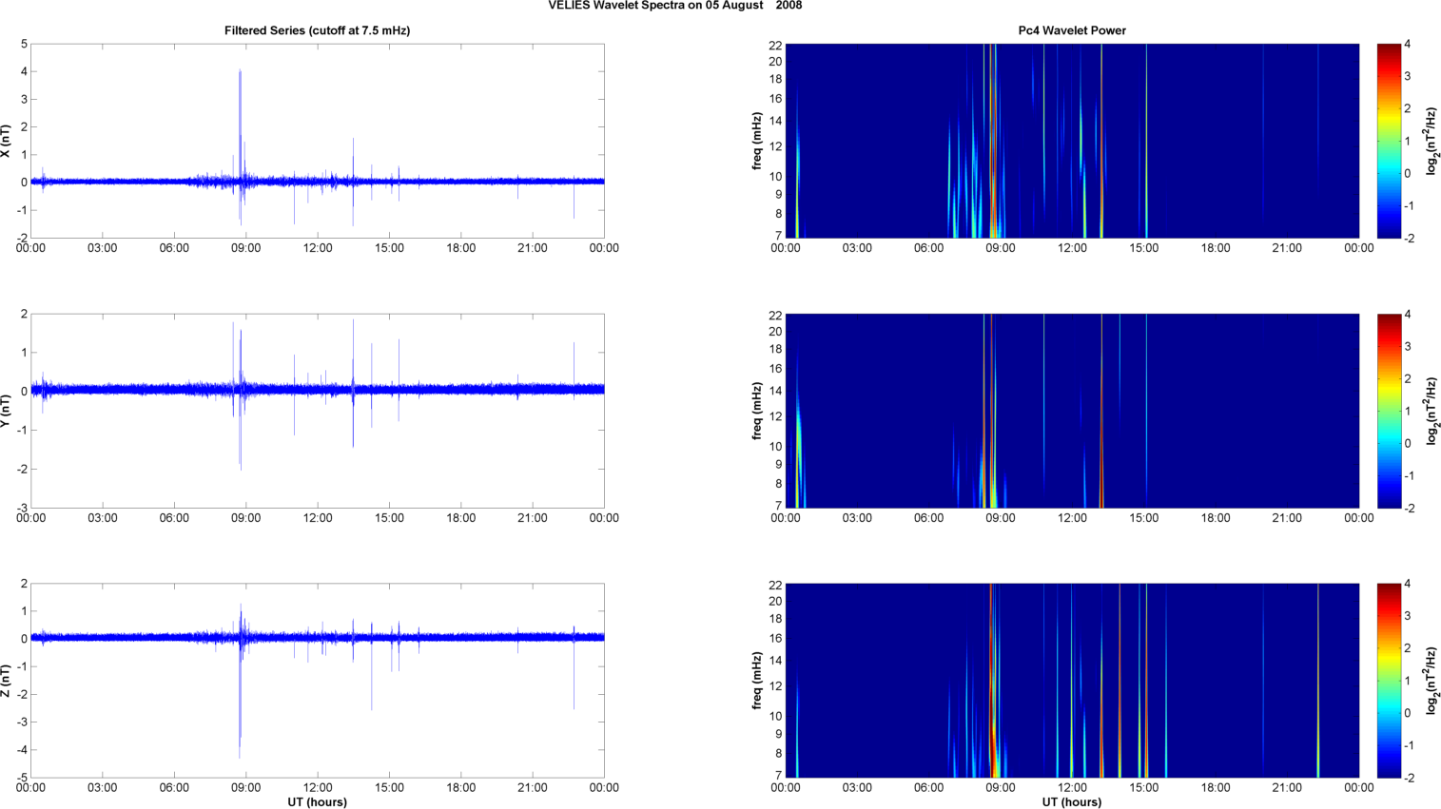Select UT (hours) label under Z series plot
Image resolution: width=1441 pixels, height=809 pixels.
(x=317, y=802)
